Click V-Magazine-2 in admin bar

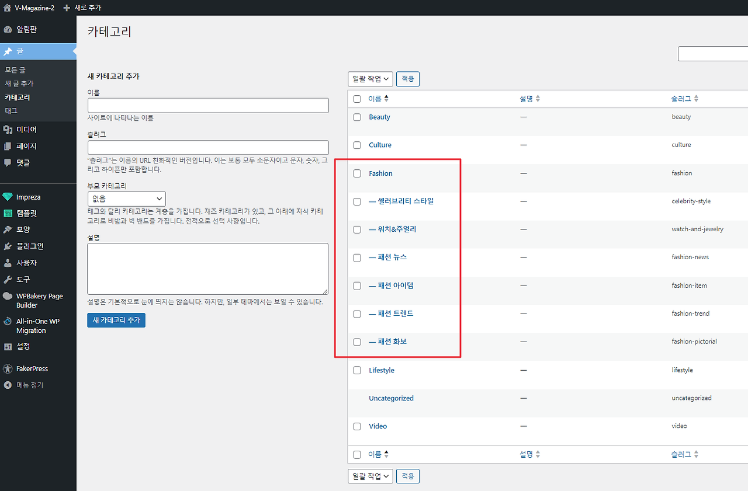34,8
